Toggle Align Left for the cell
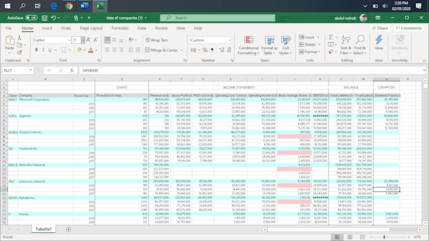The image size is (429, 241). tap(107, 50)
